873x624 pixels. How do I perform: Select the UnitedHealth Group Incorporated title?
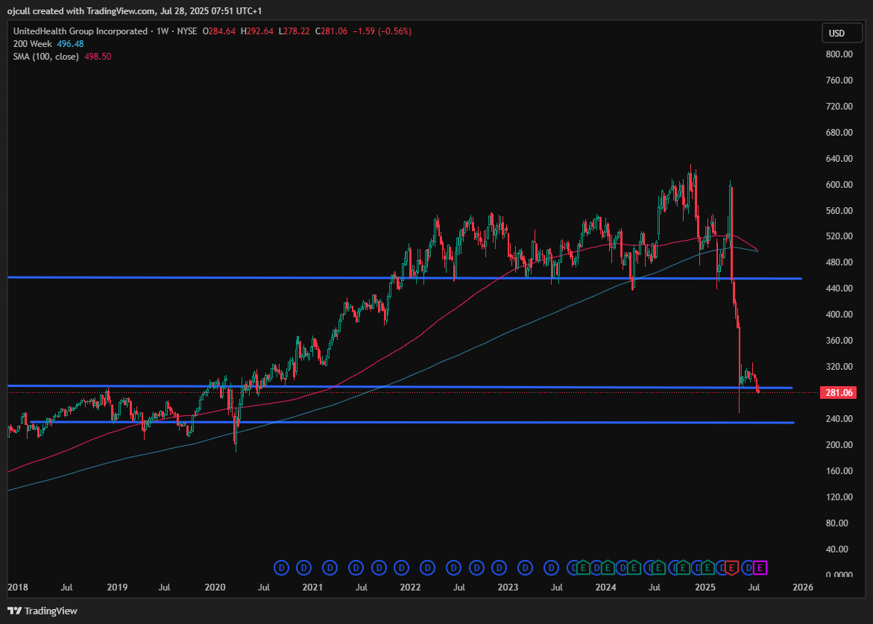point(81,31)
